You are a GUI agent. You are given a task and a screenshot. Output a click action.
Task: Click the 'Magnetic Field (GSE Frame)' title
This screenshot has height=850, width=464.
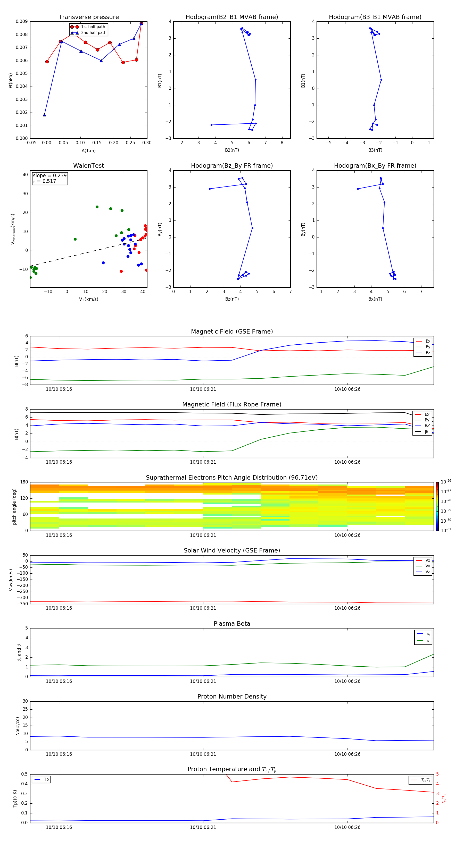tap(232, 331)
